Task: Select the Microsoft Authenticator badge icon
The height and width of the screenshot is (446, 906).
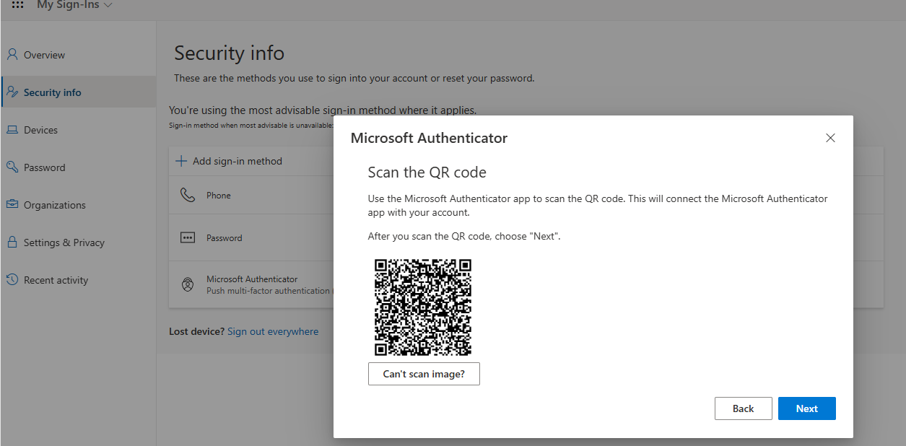Action: click(188, 284)
